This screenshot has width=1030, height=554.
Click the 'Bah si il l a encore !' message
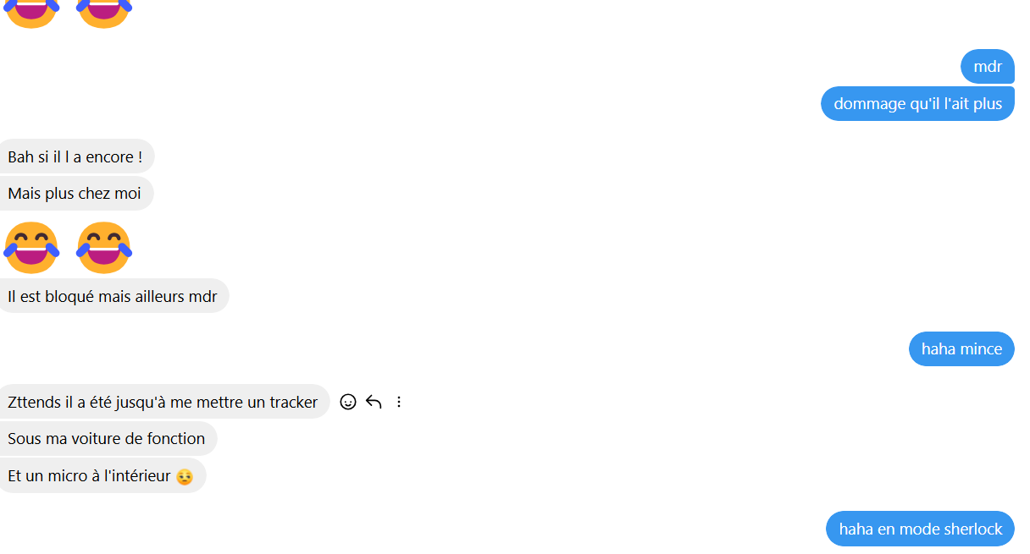click(x=75, y=156)
